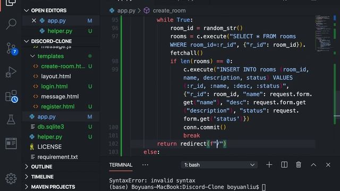Image resolution: width=340 pixels, height=191 pixels.
Task: Click 'if len(rooms) == 0:' on line 98
Action: [x=201, y=62]
